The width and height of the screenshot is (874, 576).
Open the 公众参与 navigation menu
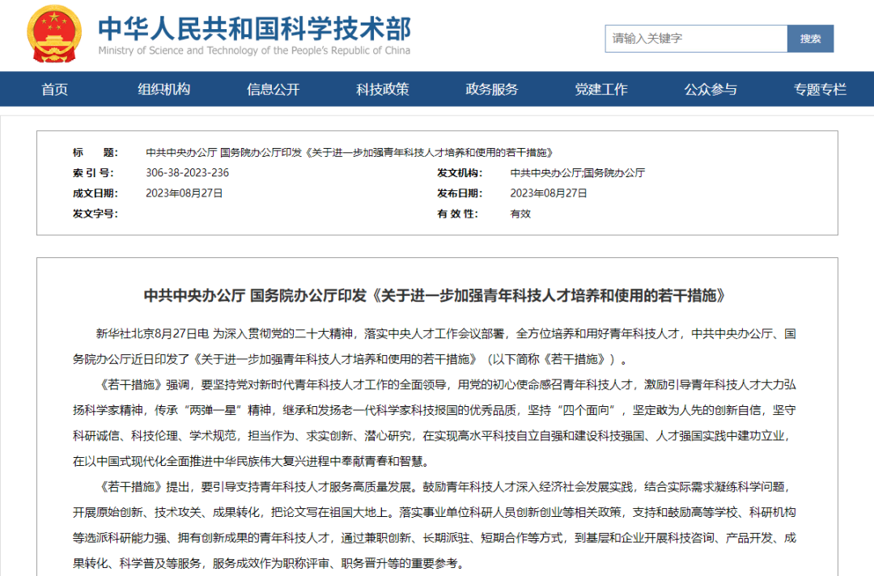tap(711, 89)
